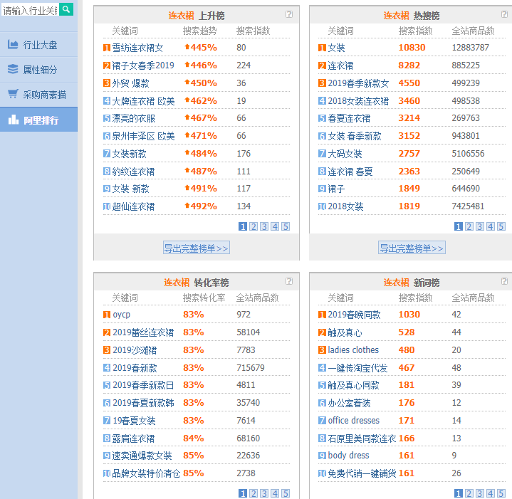Go to page 2 of 上升榜
The image size is (512, 499).
(x=254, y=226)
